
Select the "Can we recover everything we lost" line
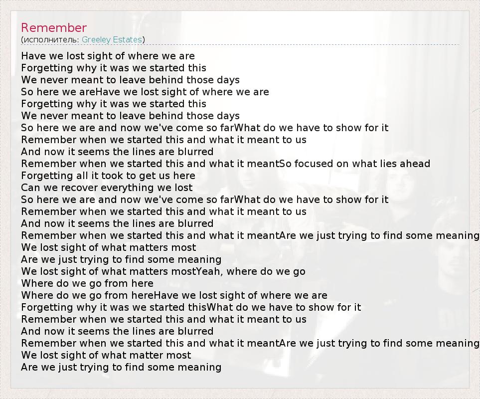pos(107,188)
